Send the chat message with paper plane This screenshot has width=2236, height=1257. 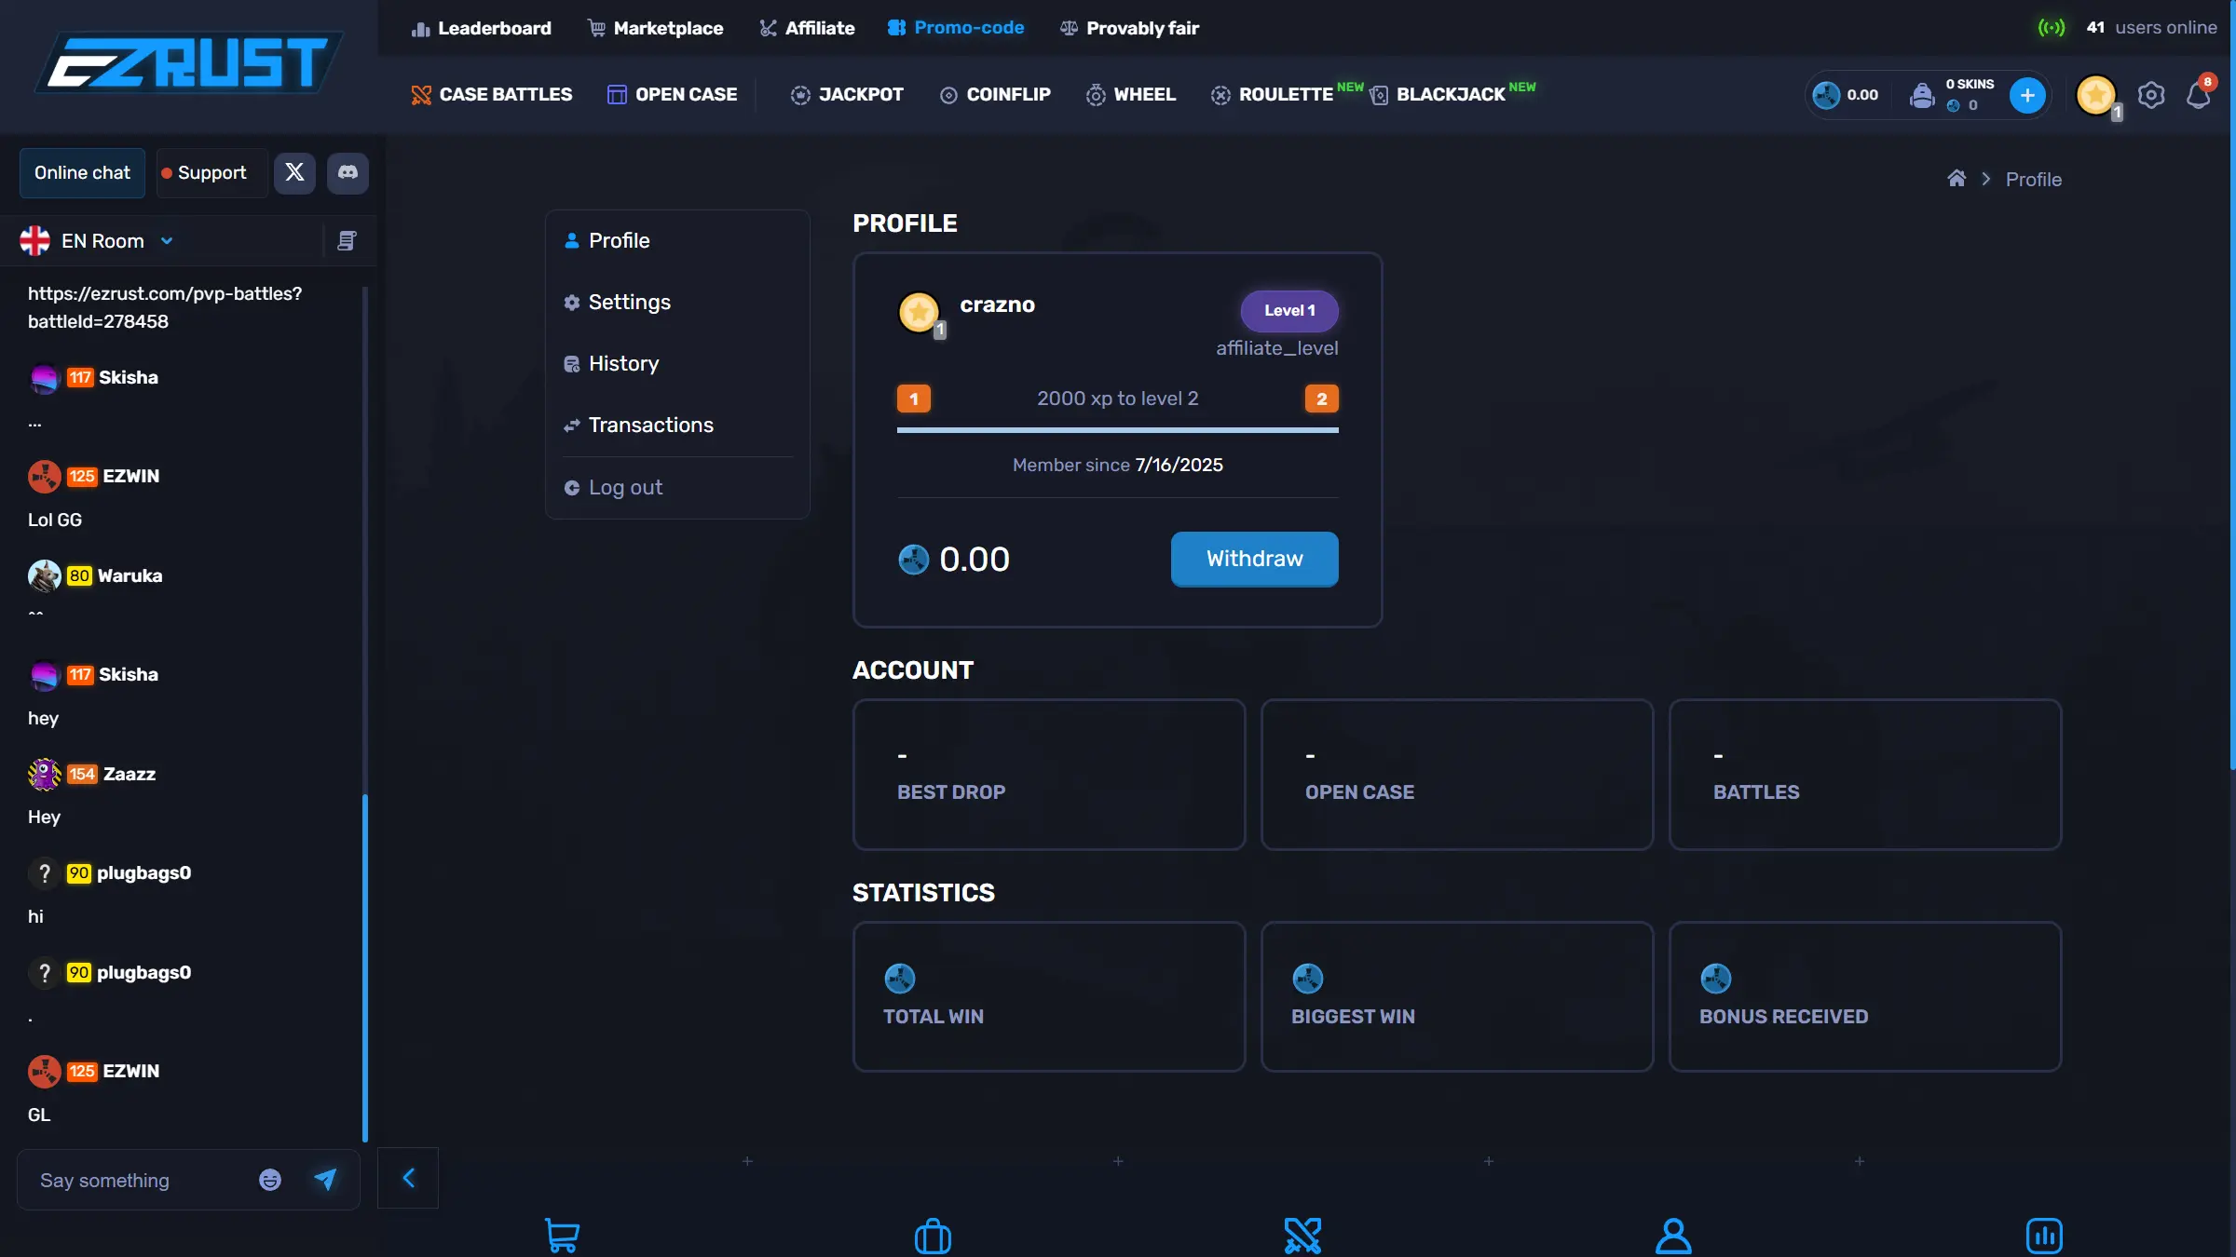point(325,1179)
